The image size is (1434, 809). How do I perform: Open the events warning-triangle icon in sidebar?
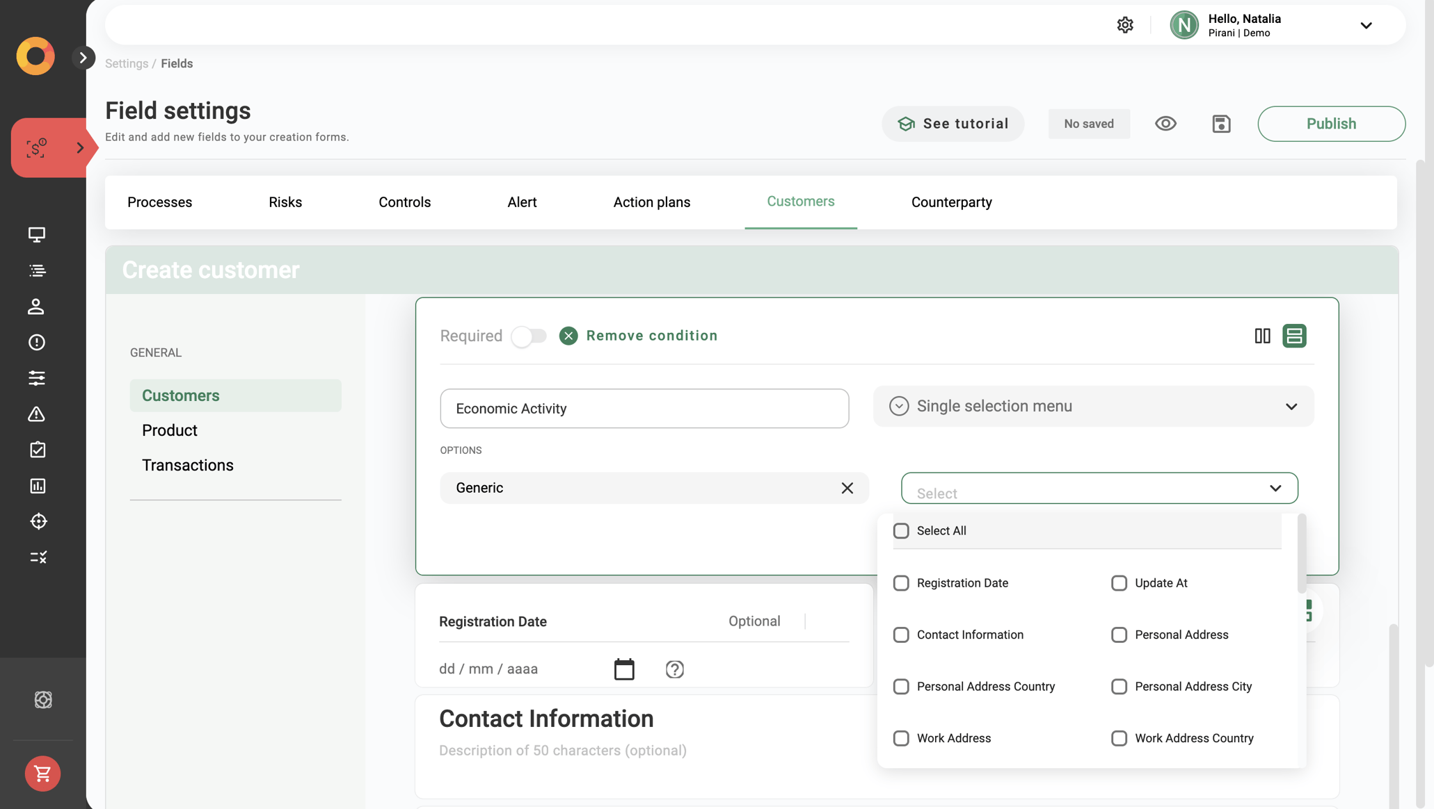click(x=37, y=414)
